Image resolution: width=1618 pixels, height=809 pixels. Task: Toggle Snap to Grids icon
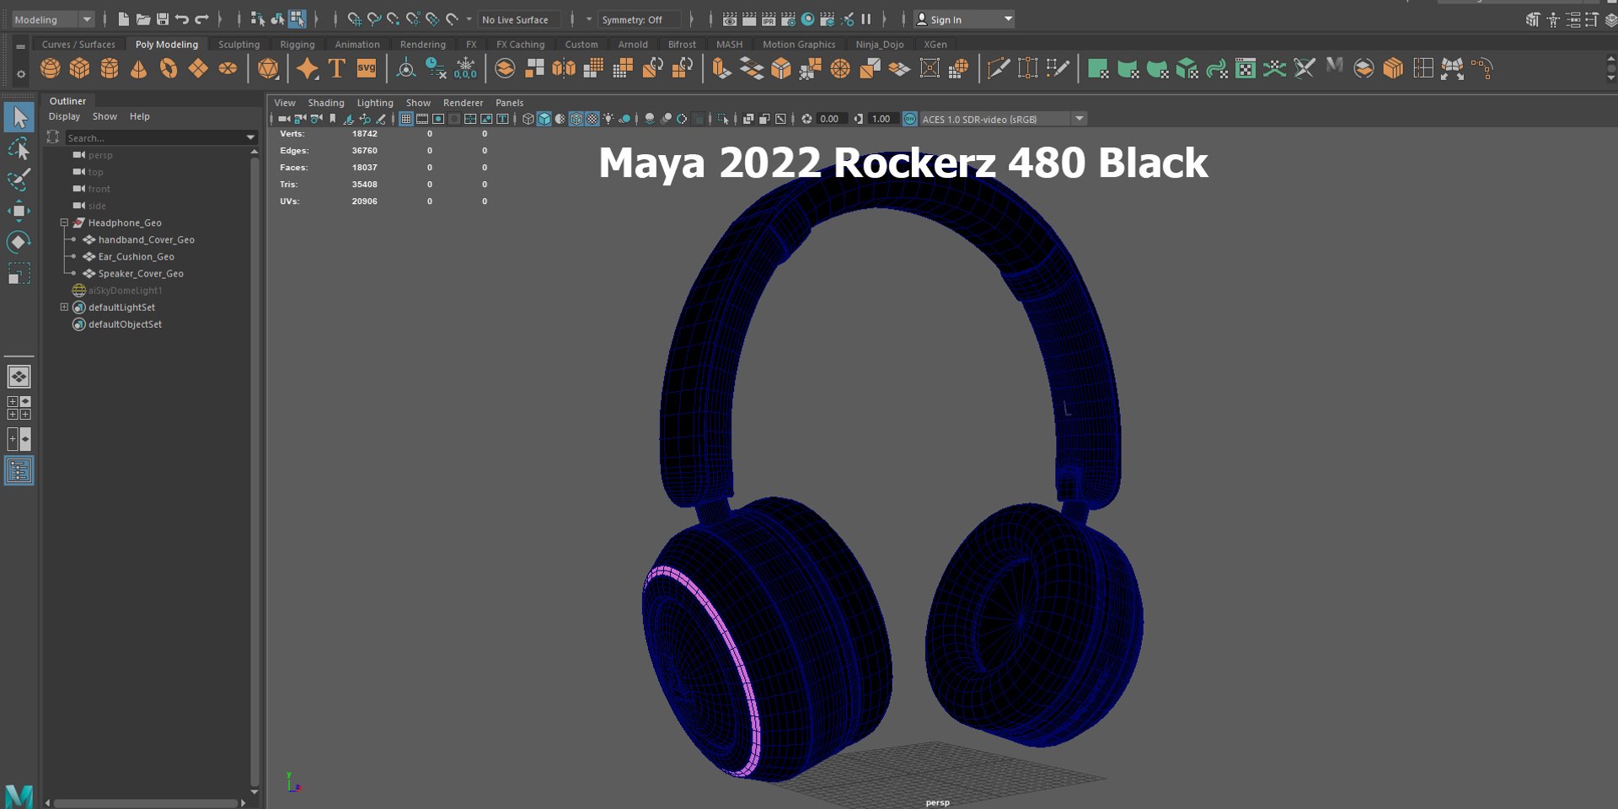354,19
